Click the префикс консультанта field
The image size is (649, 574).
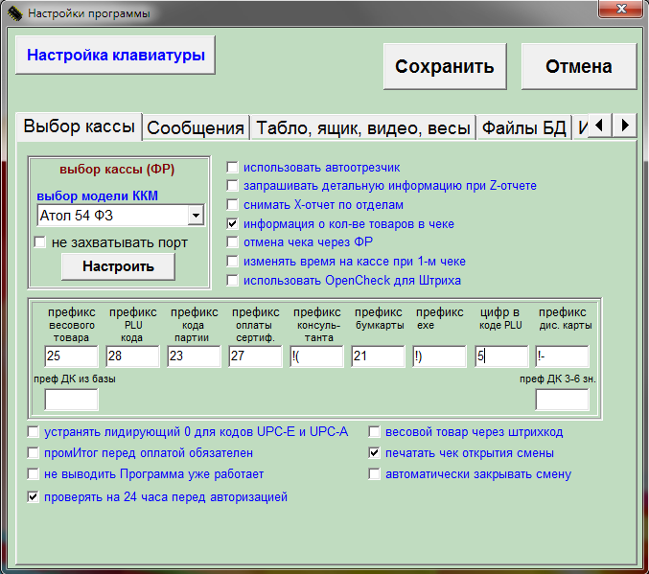coord(316,356)
